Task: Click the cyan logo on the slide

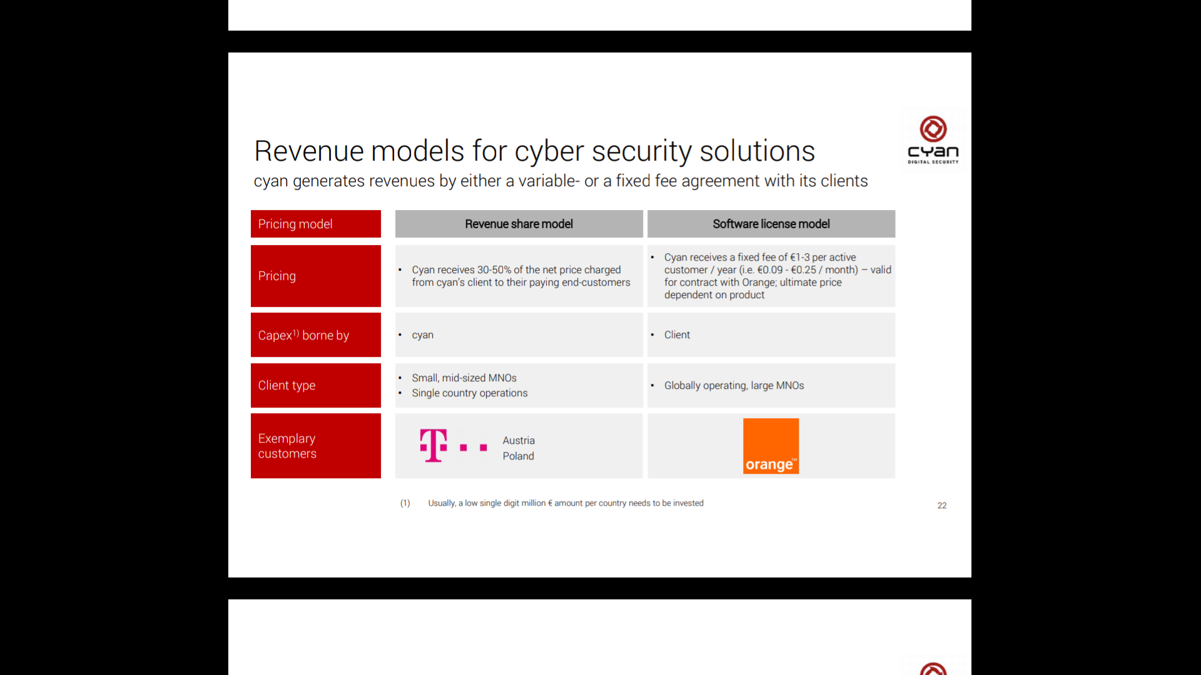Action: click(933, 139)
